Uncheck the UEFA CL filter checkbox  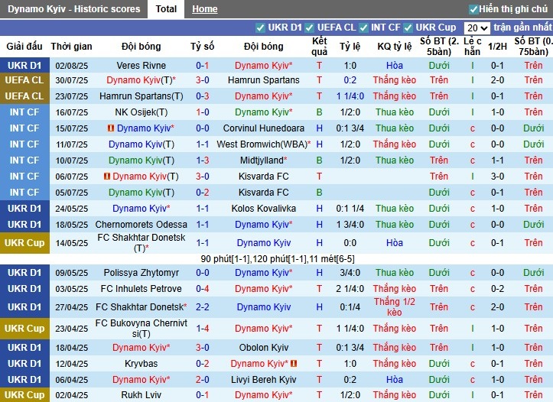309,28
